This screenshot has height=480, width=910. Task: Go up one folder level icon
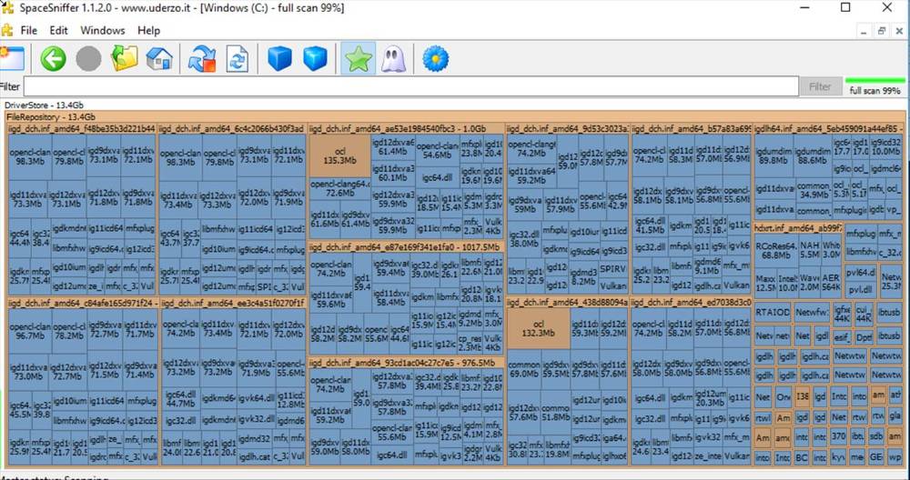point(124,59)
